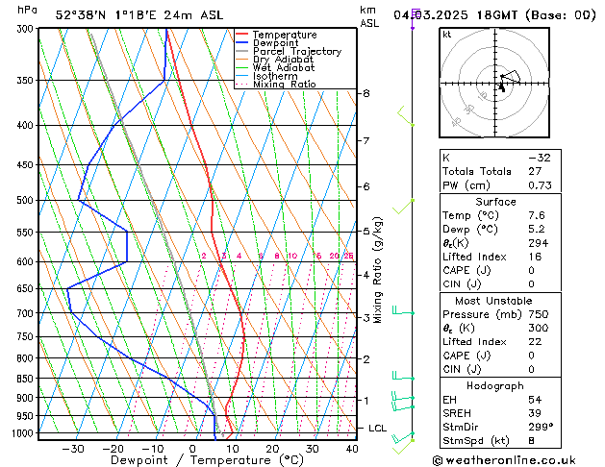Screen dimensions: 605x467
Task: Click the wind barb at 500 hPa level
Action: click(404, 207)
